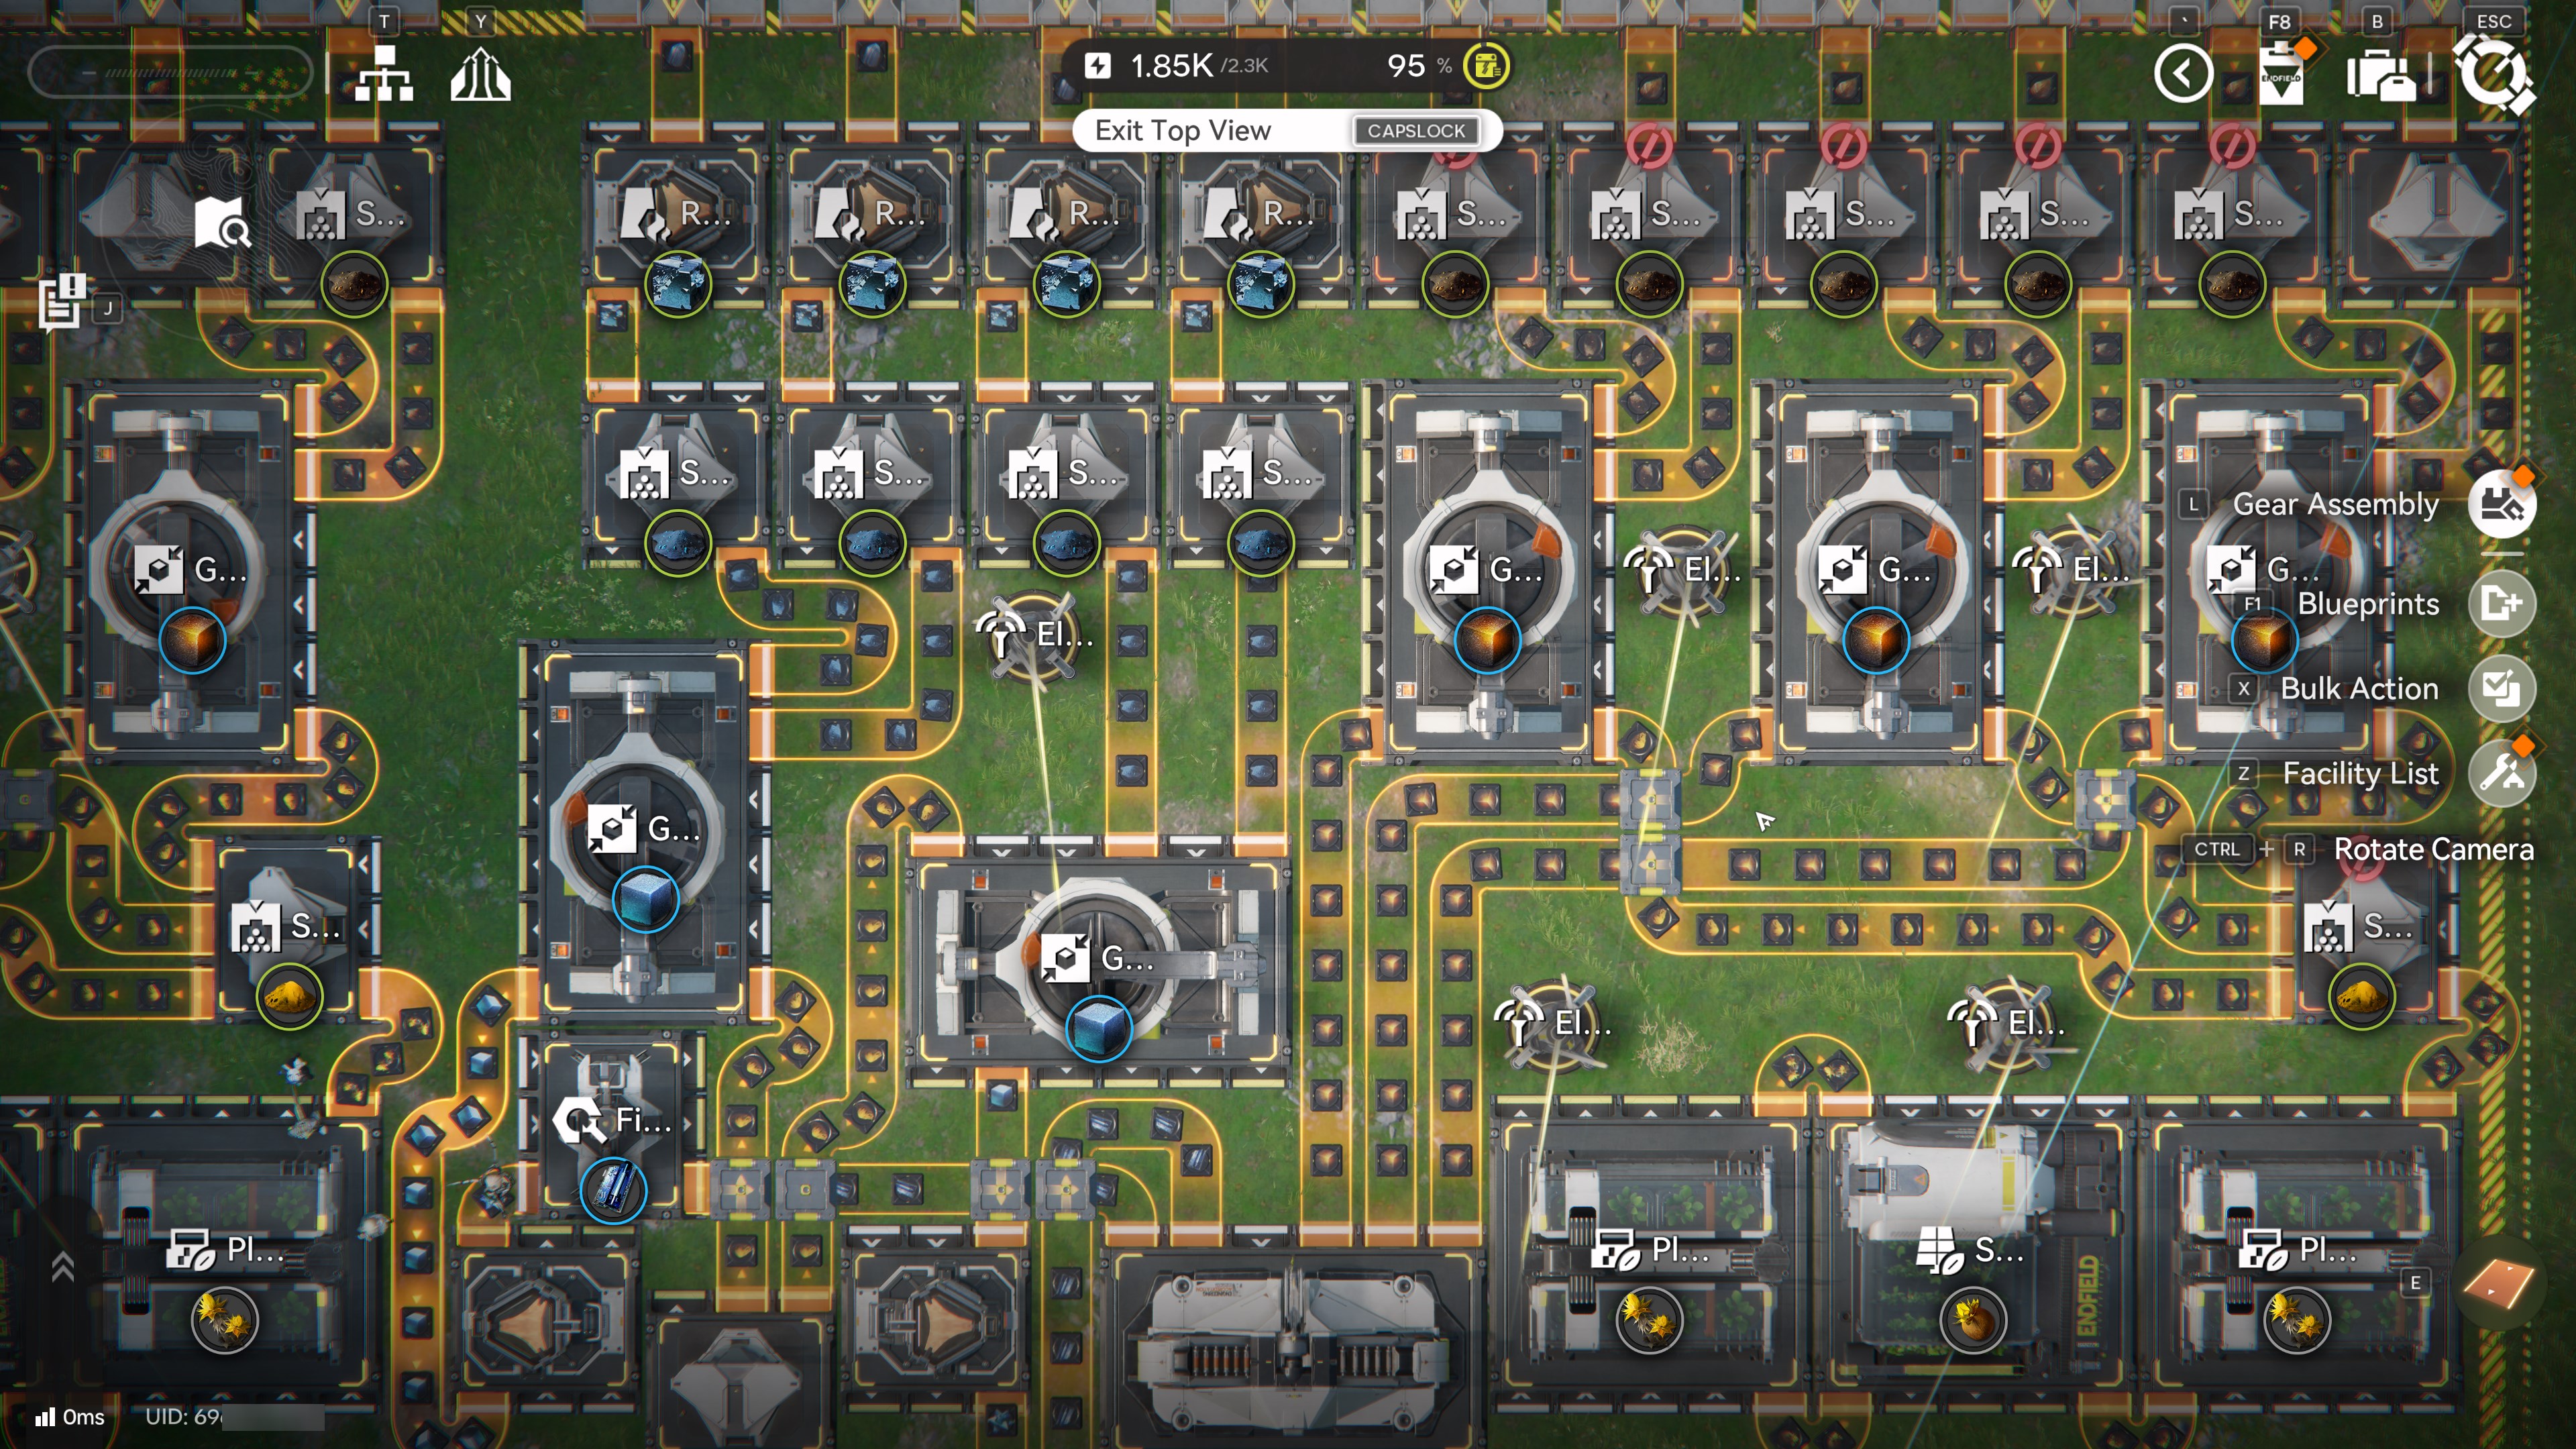Click the 95% power battery indicator

(1486, 66)
